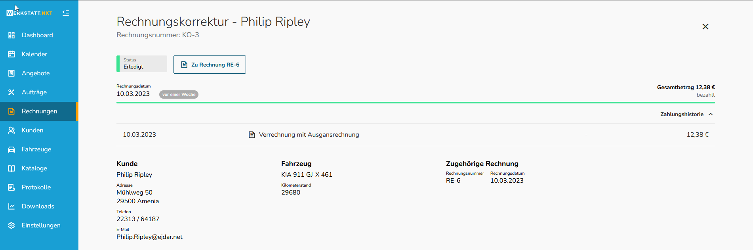The image size is (753, 250).
Task: Click the green payment progress bar
Action: [x=416, y=103]
